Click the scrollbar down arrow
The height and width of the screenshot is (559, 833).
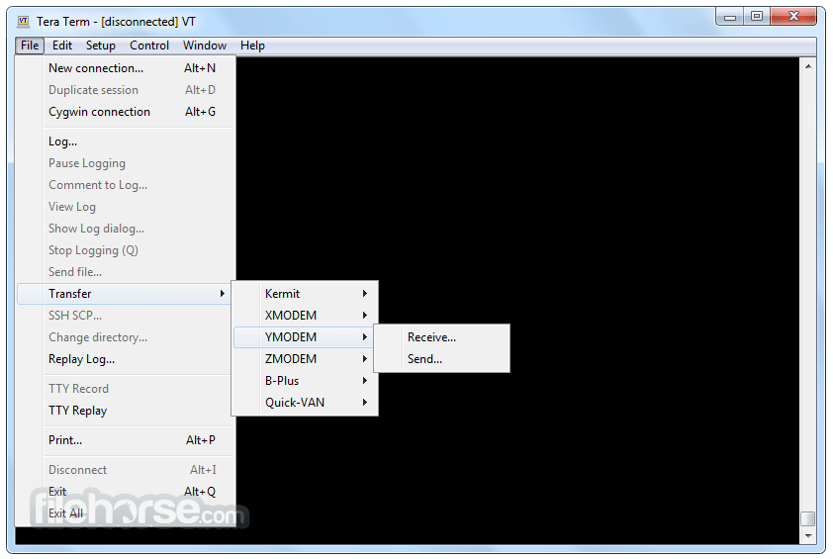[x=808, y=535]
